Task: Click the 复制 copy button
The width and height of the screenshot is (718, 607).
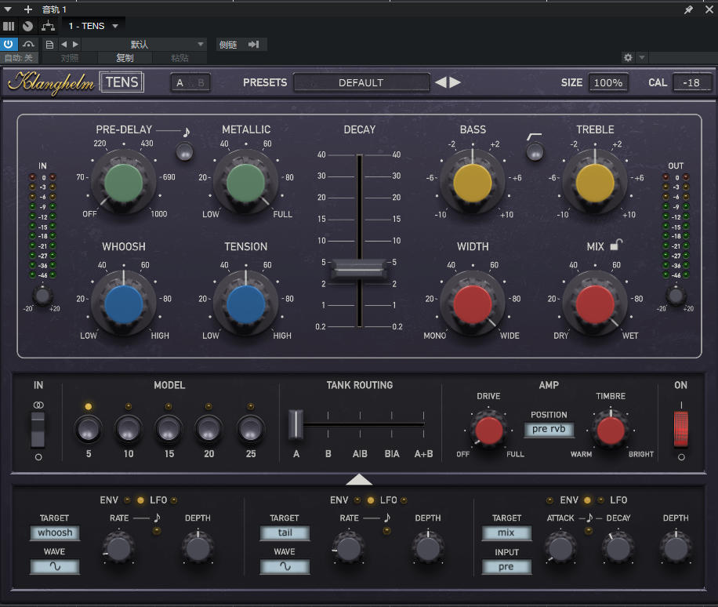Action: pos(125,58)
